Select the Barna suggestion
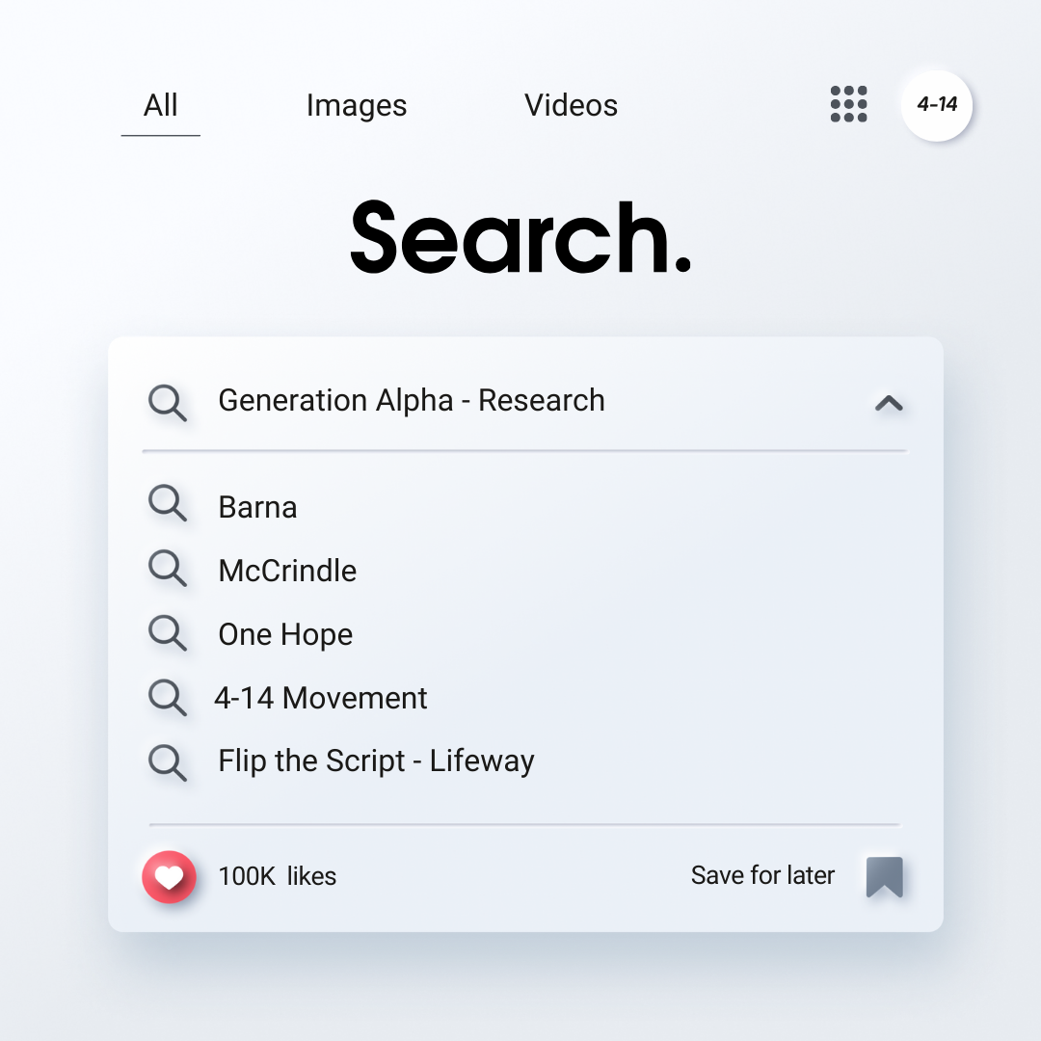 click(257, 507)
